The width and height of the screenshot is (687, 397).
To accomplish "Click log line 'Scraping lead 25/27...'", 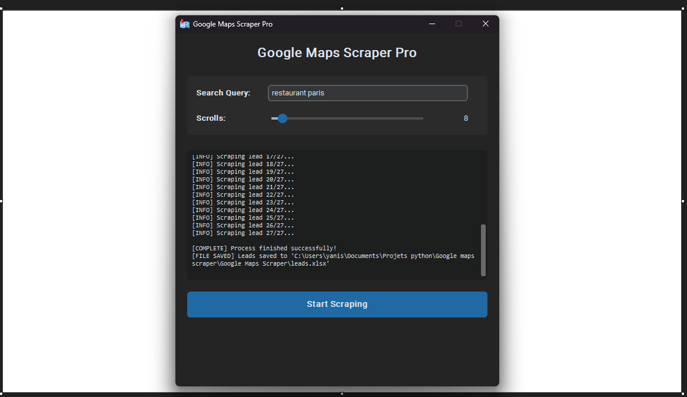I will [x=243, y=218].
